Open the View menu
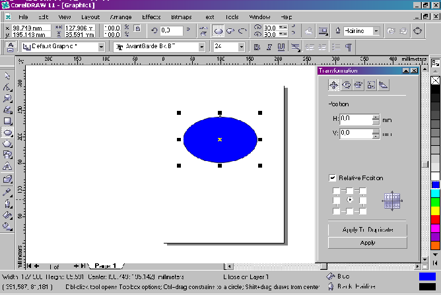Screen dimensions: 441x295 click(x=65, y=17)
